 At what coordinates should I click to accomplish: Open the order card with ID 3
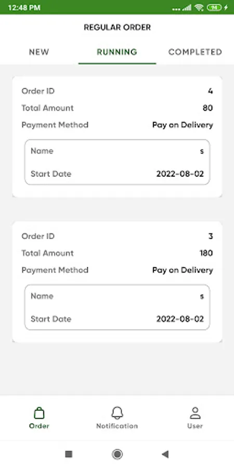(x=117, y=282)
